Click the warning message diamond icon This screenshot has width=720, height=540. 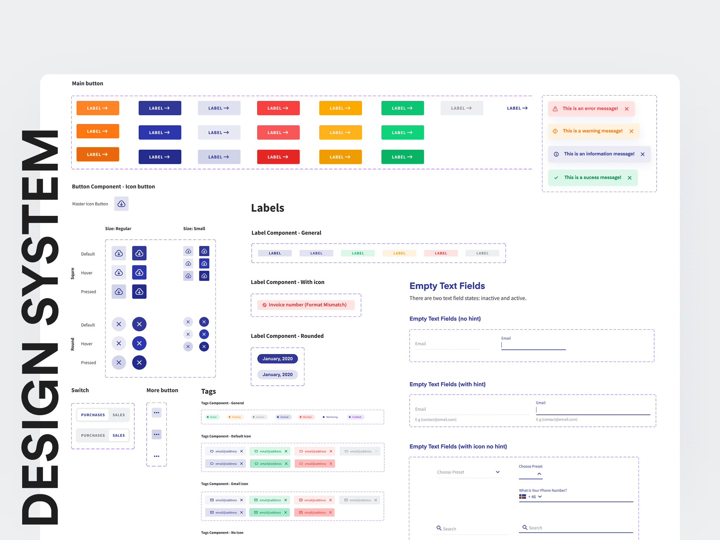[x=555, y=131]
